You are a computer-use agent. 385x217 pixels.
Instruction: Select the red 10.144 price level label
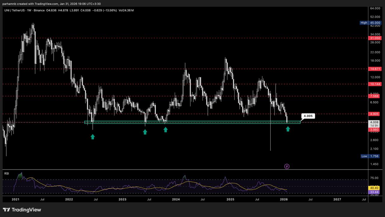click(375, 84)
